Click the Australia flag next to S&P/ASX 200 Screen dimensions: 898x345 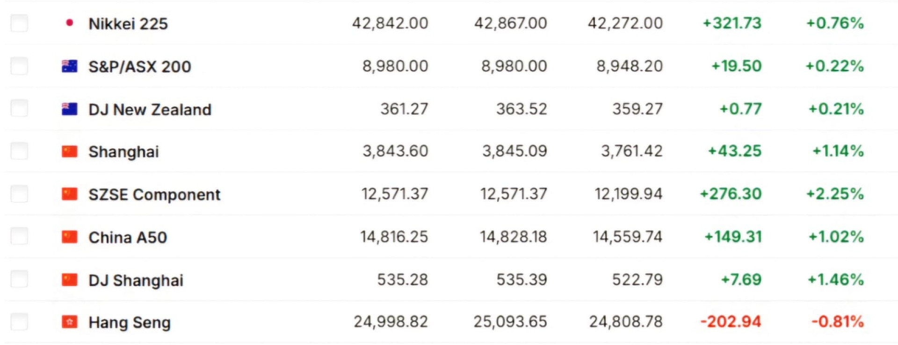pos(70,66)
